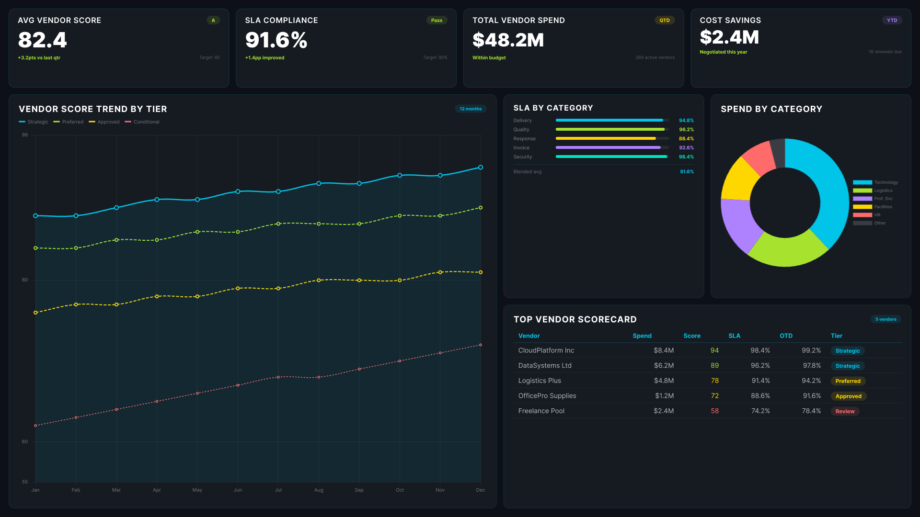Click the Approved tier tag
Screen dimensions: 920x517
coord(849,396)
